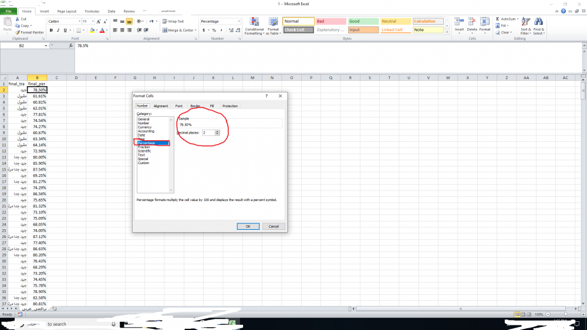587x330 pixels.
Task: Apply Underline formatting
Action: 65,30
